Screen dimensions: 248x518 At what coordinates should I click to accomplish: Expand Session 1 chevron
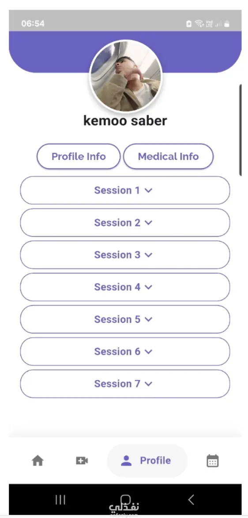pyautogui.click(x=149, y=190)
